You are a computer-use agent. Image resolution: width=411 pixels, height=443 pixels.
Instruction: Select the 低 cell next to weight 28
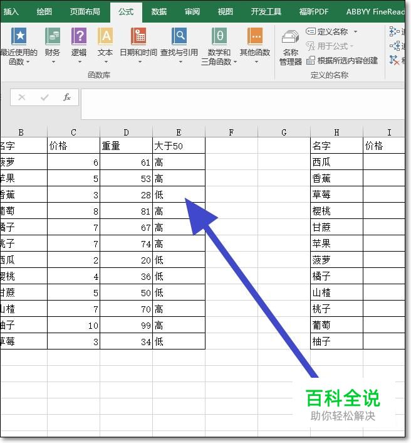point(179,195)
